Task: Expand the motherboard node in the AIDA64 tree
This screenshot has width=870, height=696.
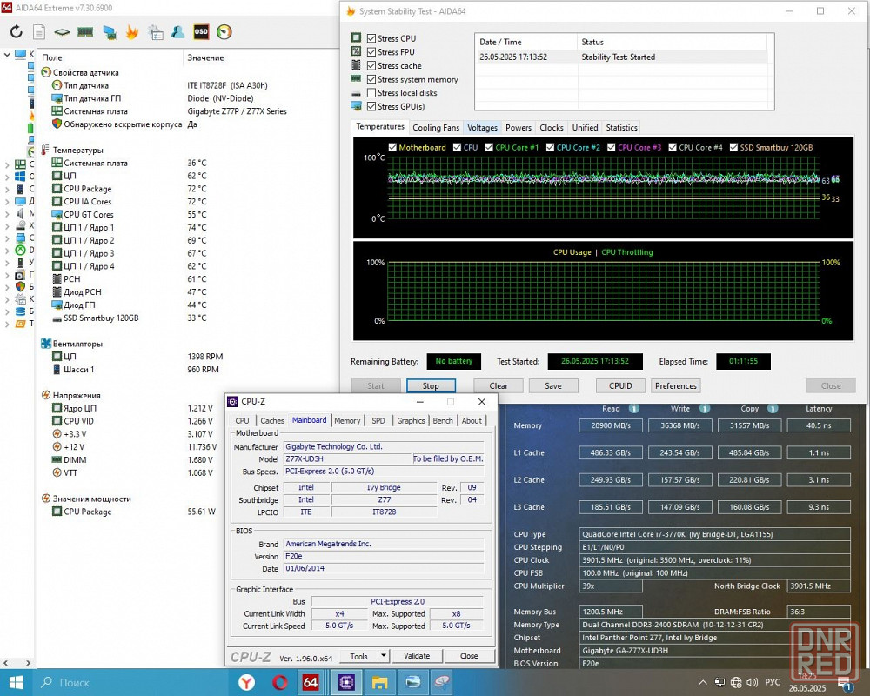Action: click(7, 164)
